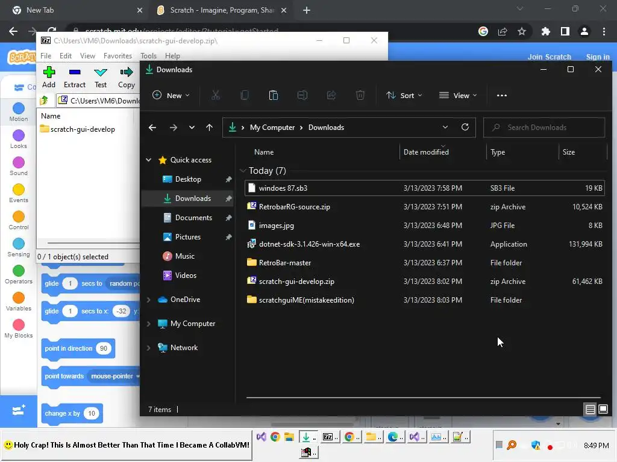Open Chrome profile avatar icon
The height and width of the screenshot is (462, 617).
[x=584, y=31]
